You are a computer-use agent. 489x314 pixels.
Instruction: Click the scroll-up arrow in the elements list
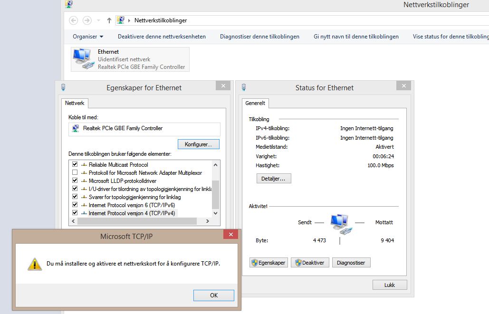click(x=215, y=165)
